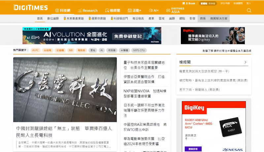Open article 中國控IRA政策具歧視性
Screen dimensions: 264x152
coord(145,127)
